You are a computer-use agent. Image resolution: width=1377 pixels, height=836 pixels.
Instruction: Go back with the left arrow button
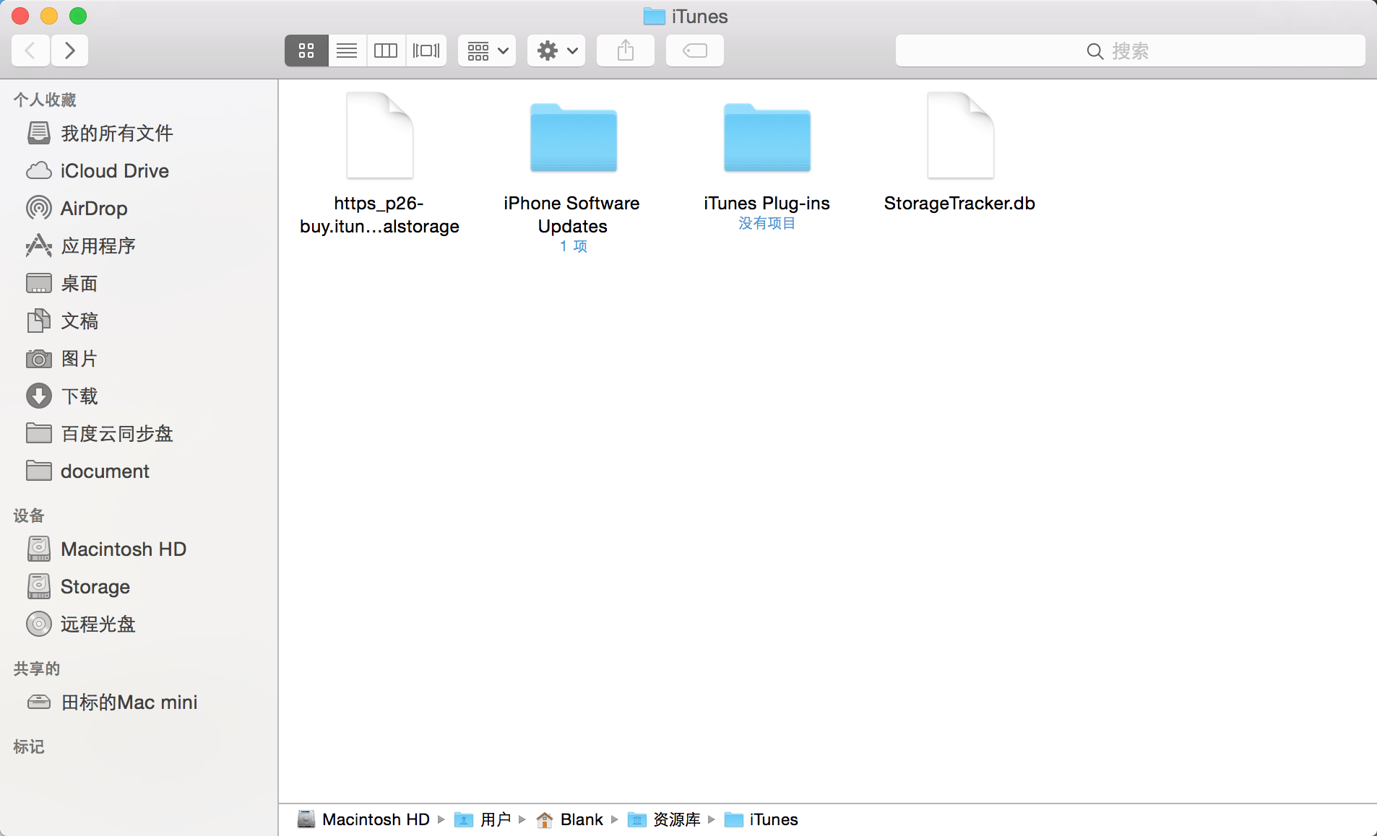[x=30, y=51]
